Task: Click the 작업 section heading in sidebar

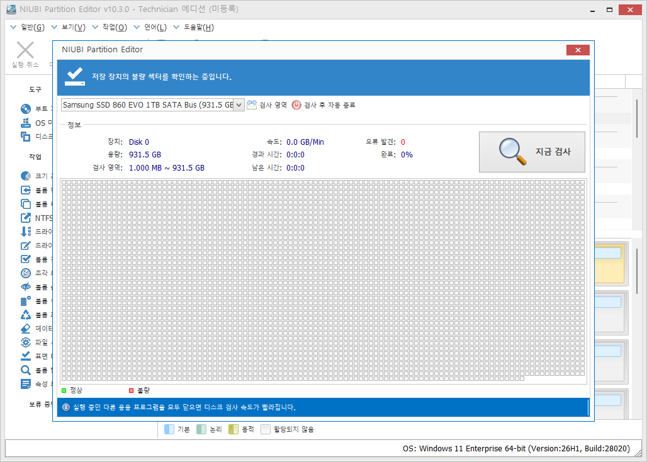Action: tap(35, 157)
